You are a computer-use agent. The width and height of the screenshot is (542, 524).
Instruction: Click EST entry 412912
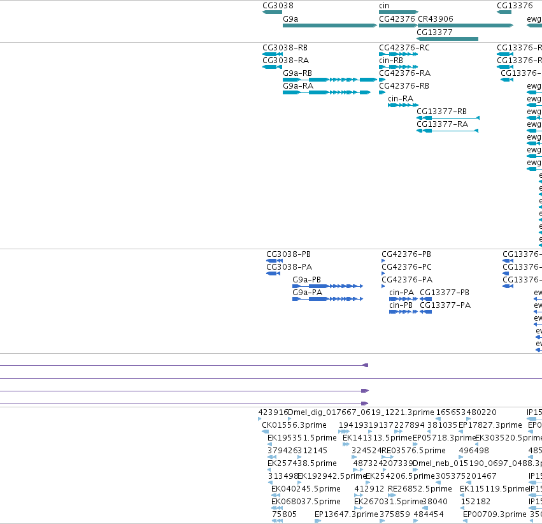tap(369, 489)
